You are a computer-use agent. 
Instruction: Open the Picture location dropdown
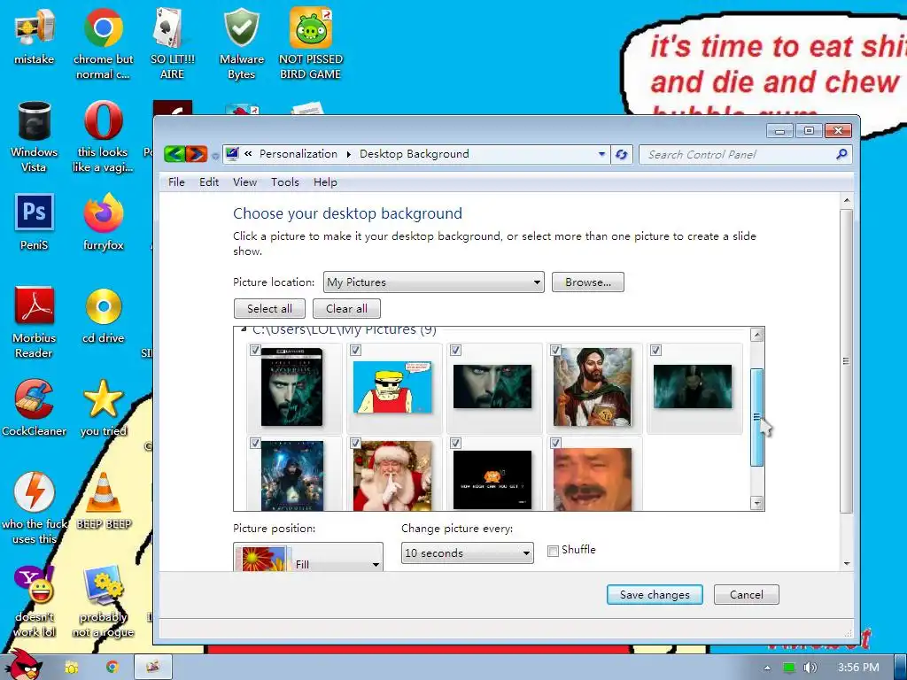coord(434,282)
